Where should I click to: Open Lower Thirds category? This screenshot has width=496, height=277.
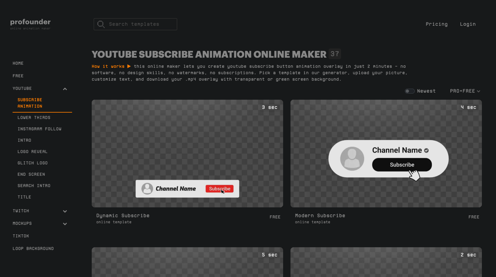34,117
